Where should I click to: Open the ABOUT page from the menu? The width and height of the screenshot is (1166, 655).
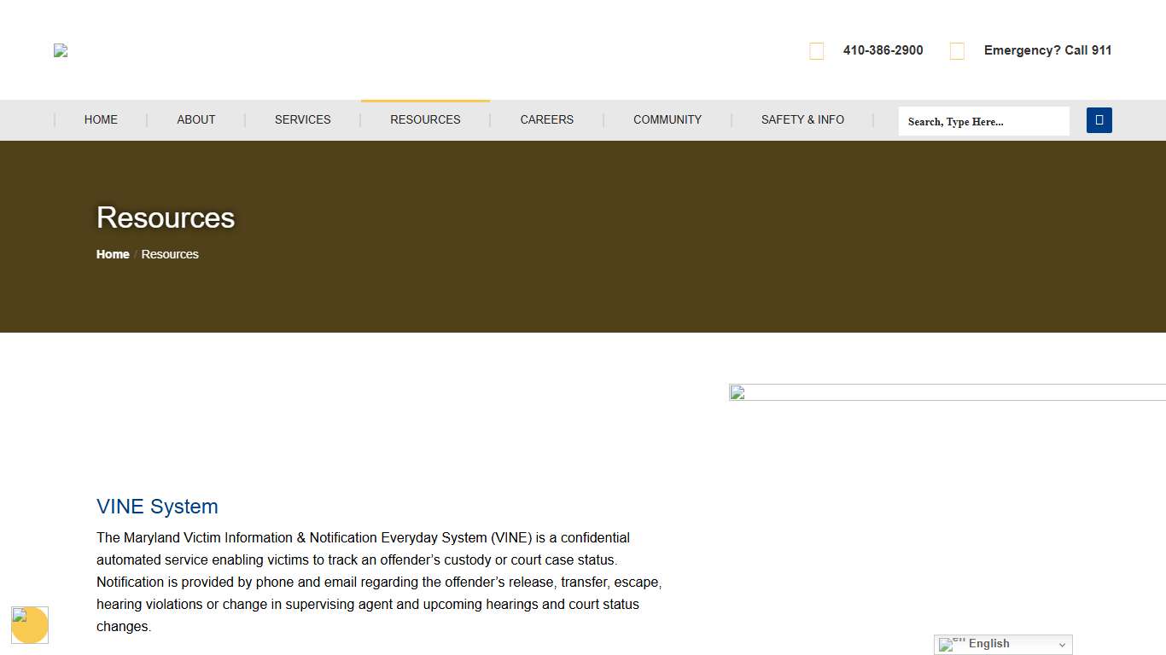[x=195, y=119]
